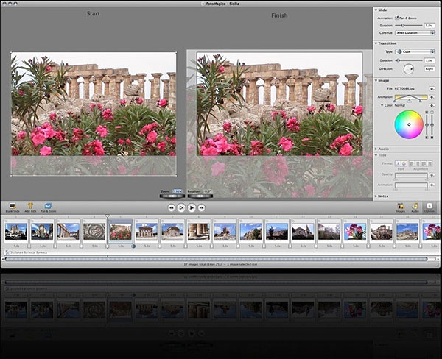442x359 pixels.
Task: Click the slide Duration value field
Action: 429,25
